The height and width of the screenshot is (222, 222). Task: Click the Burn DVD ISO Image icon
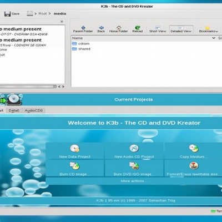(x=134, y=165)
